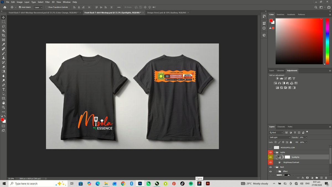Create a new group folder icon
This screenshot has height=187, width=332.
click(317, 178)
